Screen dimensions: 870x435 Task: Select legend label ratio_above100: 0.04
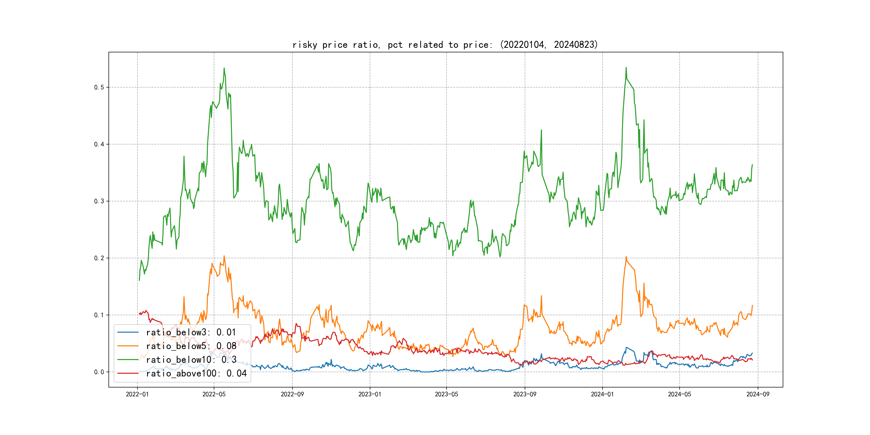click(x=196, y=373)
